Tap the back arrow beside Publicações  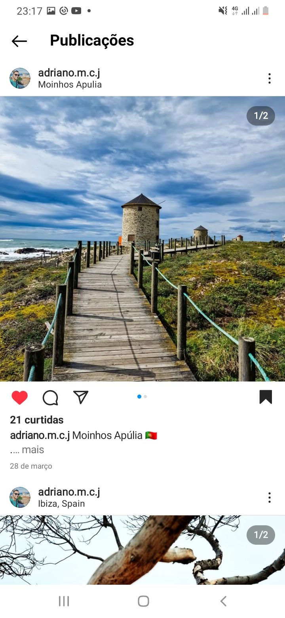pyautogui.click(x=19, y=41)
